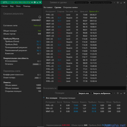Viewport: 127px width, 127px height.
Task: Minimize the Позиции panel
Action: 121,93
